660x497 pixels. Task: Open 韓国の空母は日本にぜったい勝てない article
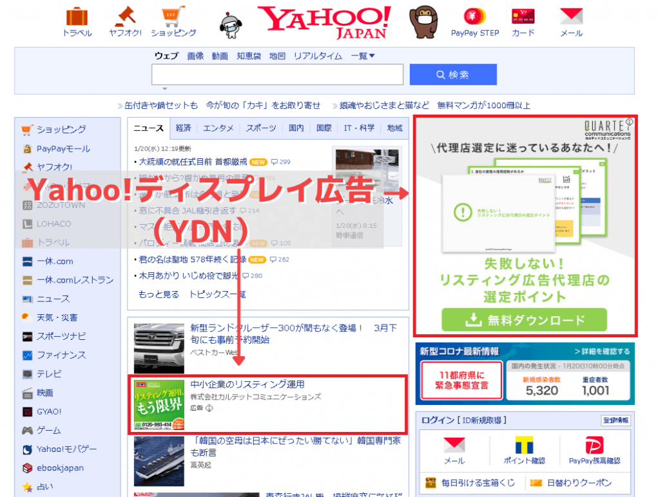[x=295, y=447]
